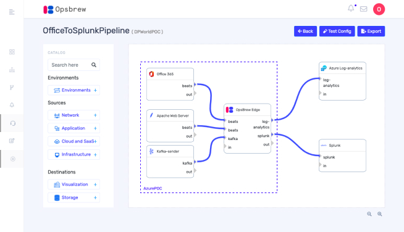This screenshot has height=232, width=404.
Task: Click Splunk node in port
Action: 320,165
